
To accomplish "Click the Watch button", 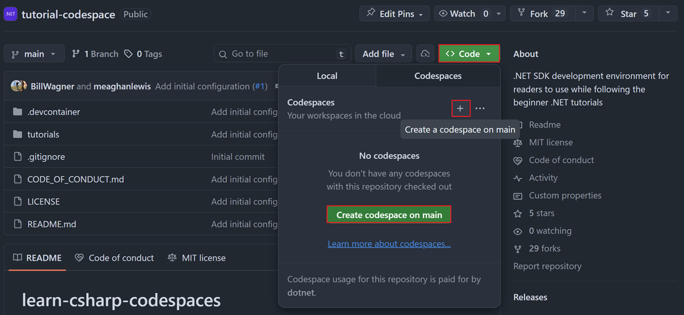I will point(463,14).
